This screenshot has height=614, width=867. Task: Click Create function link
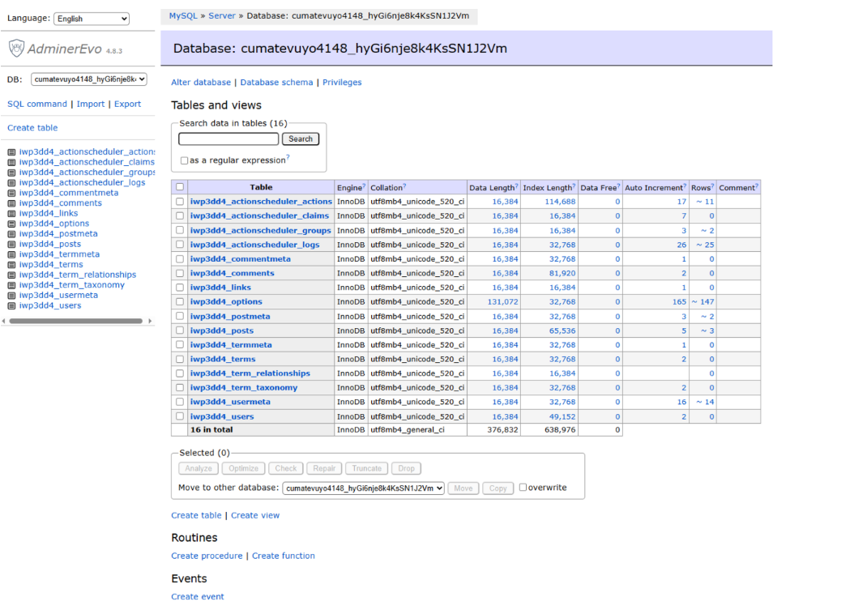284,556
